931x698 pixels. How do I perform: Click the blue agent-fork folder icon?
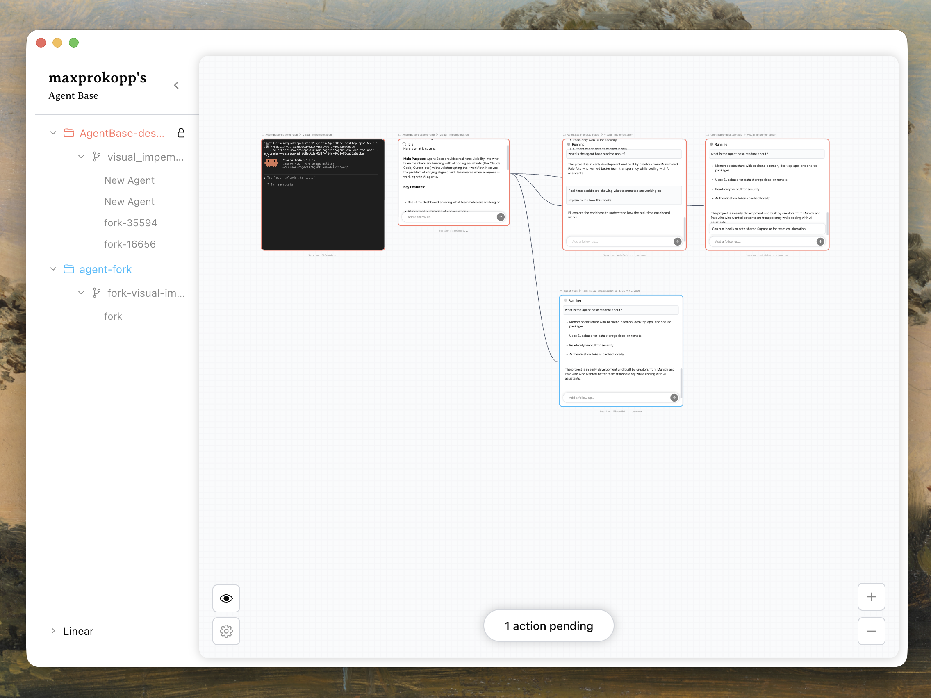(x=68, y=269)
